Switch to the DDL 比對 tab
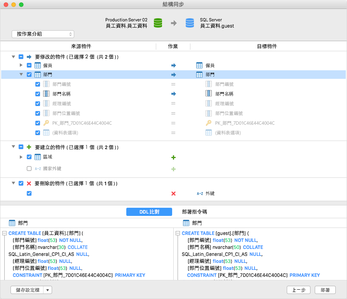This screenshot has width=347, height=299. [149, 212]
